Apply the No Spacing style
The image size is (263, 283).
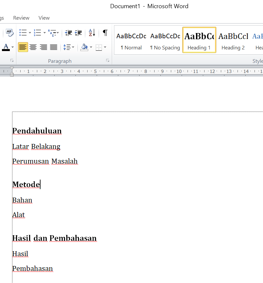165,40
